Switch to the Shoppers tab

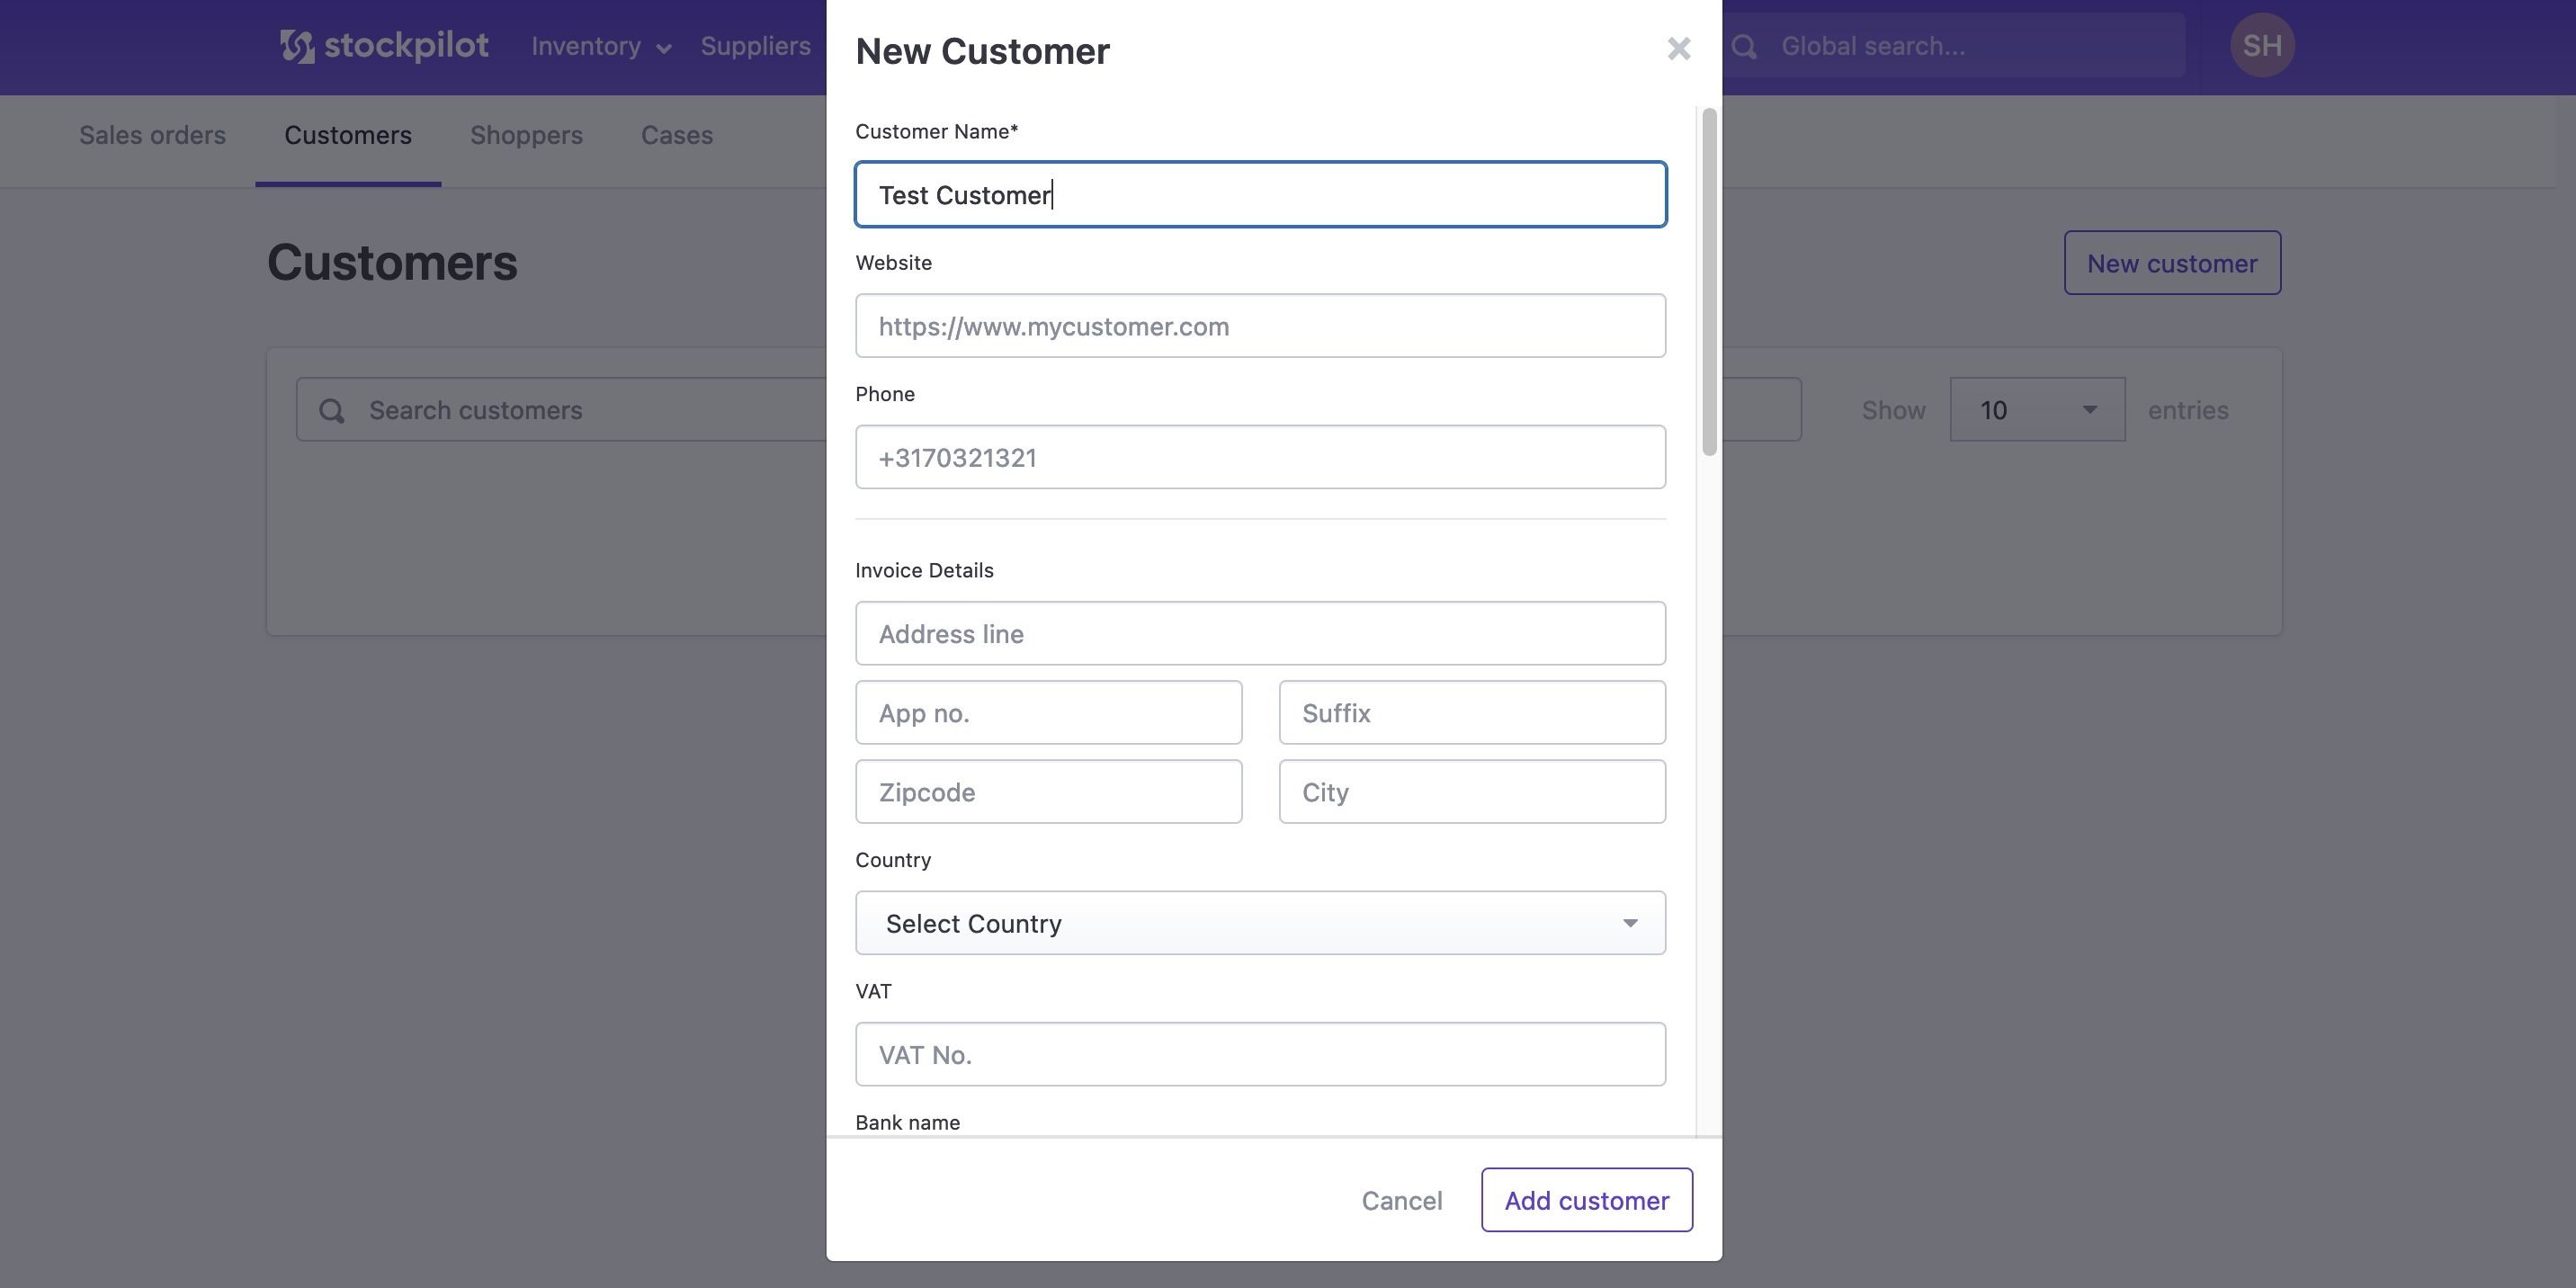526,135
